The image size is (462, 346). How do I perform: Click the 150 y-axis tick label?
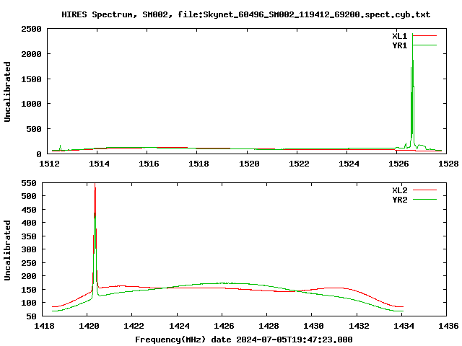pos(29,290)
